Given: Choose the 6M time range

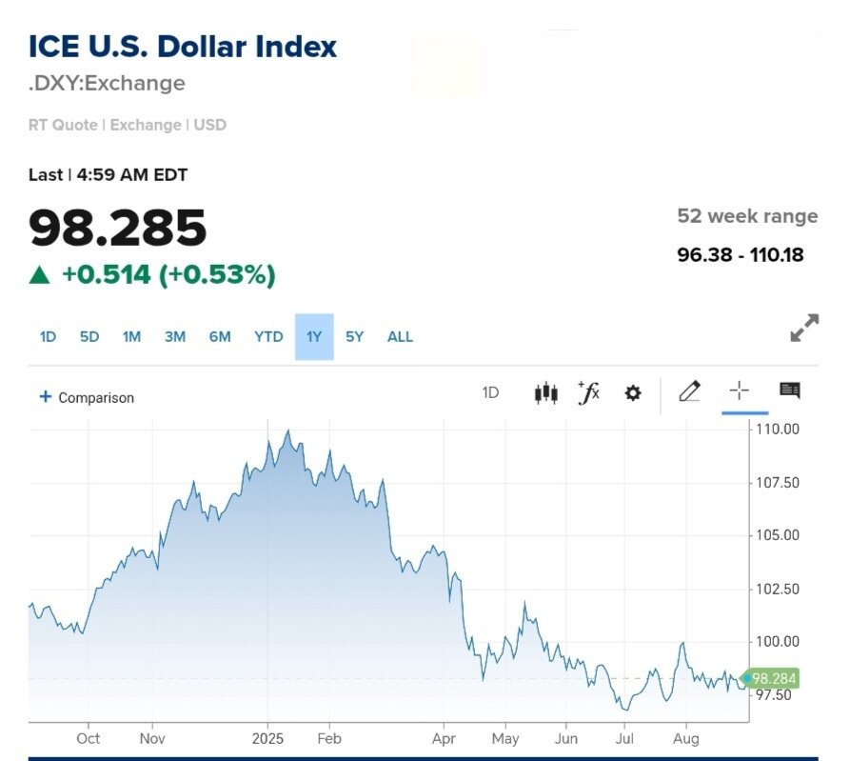Looking at the screenshot, I should (x=220, y=337).
